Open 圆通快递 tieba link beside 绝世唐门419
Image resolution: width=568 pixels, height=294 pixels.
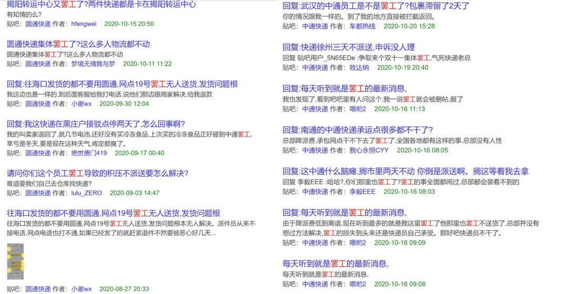[x=38, y=153]
